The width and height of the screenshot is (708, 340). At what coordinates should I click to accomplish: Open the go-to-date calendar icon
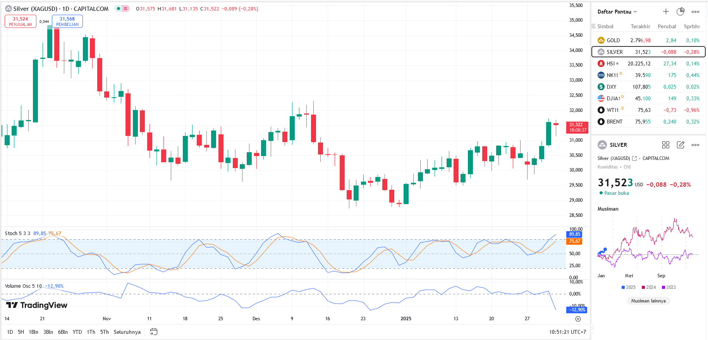click(154, 332)
